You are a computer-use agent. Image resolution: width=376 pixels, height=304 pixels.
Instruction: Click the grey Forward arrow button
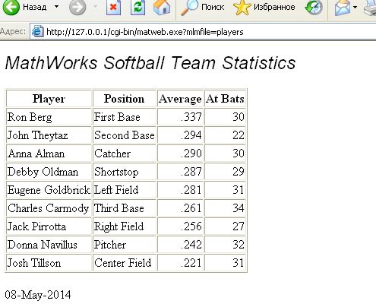coord(77,7)
